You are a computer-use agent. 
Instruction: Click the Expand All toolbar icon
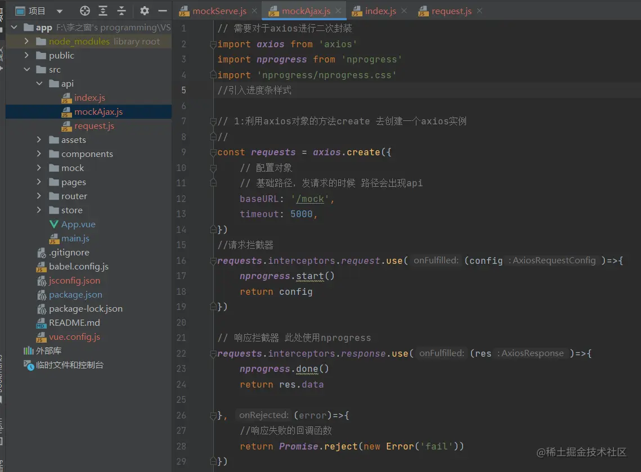pos(103,11)
